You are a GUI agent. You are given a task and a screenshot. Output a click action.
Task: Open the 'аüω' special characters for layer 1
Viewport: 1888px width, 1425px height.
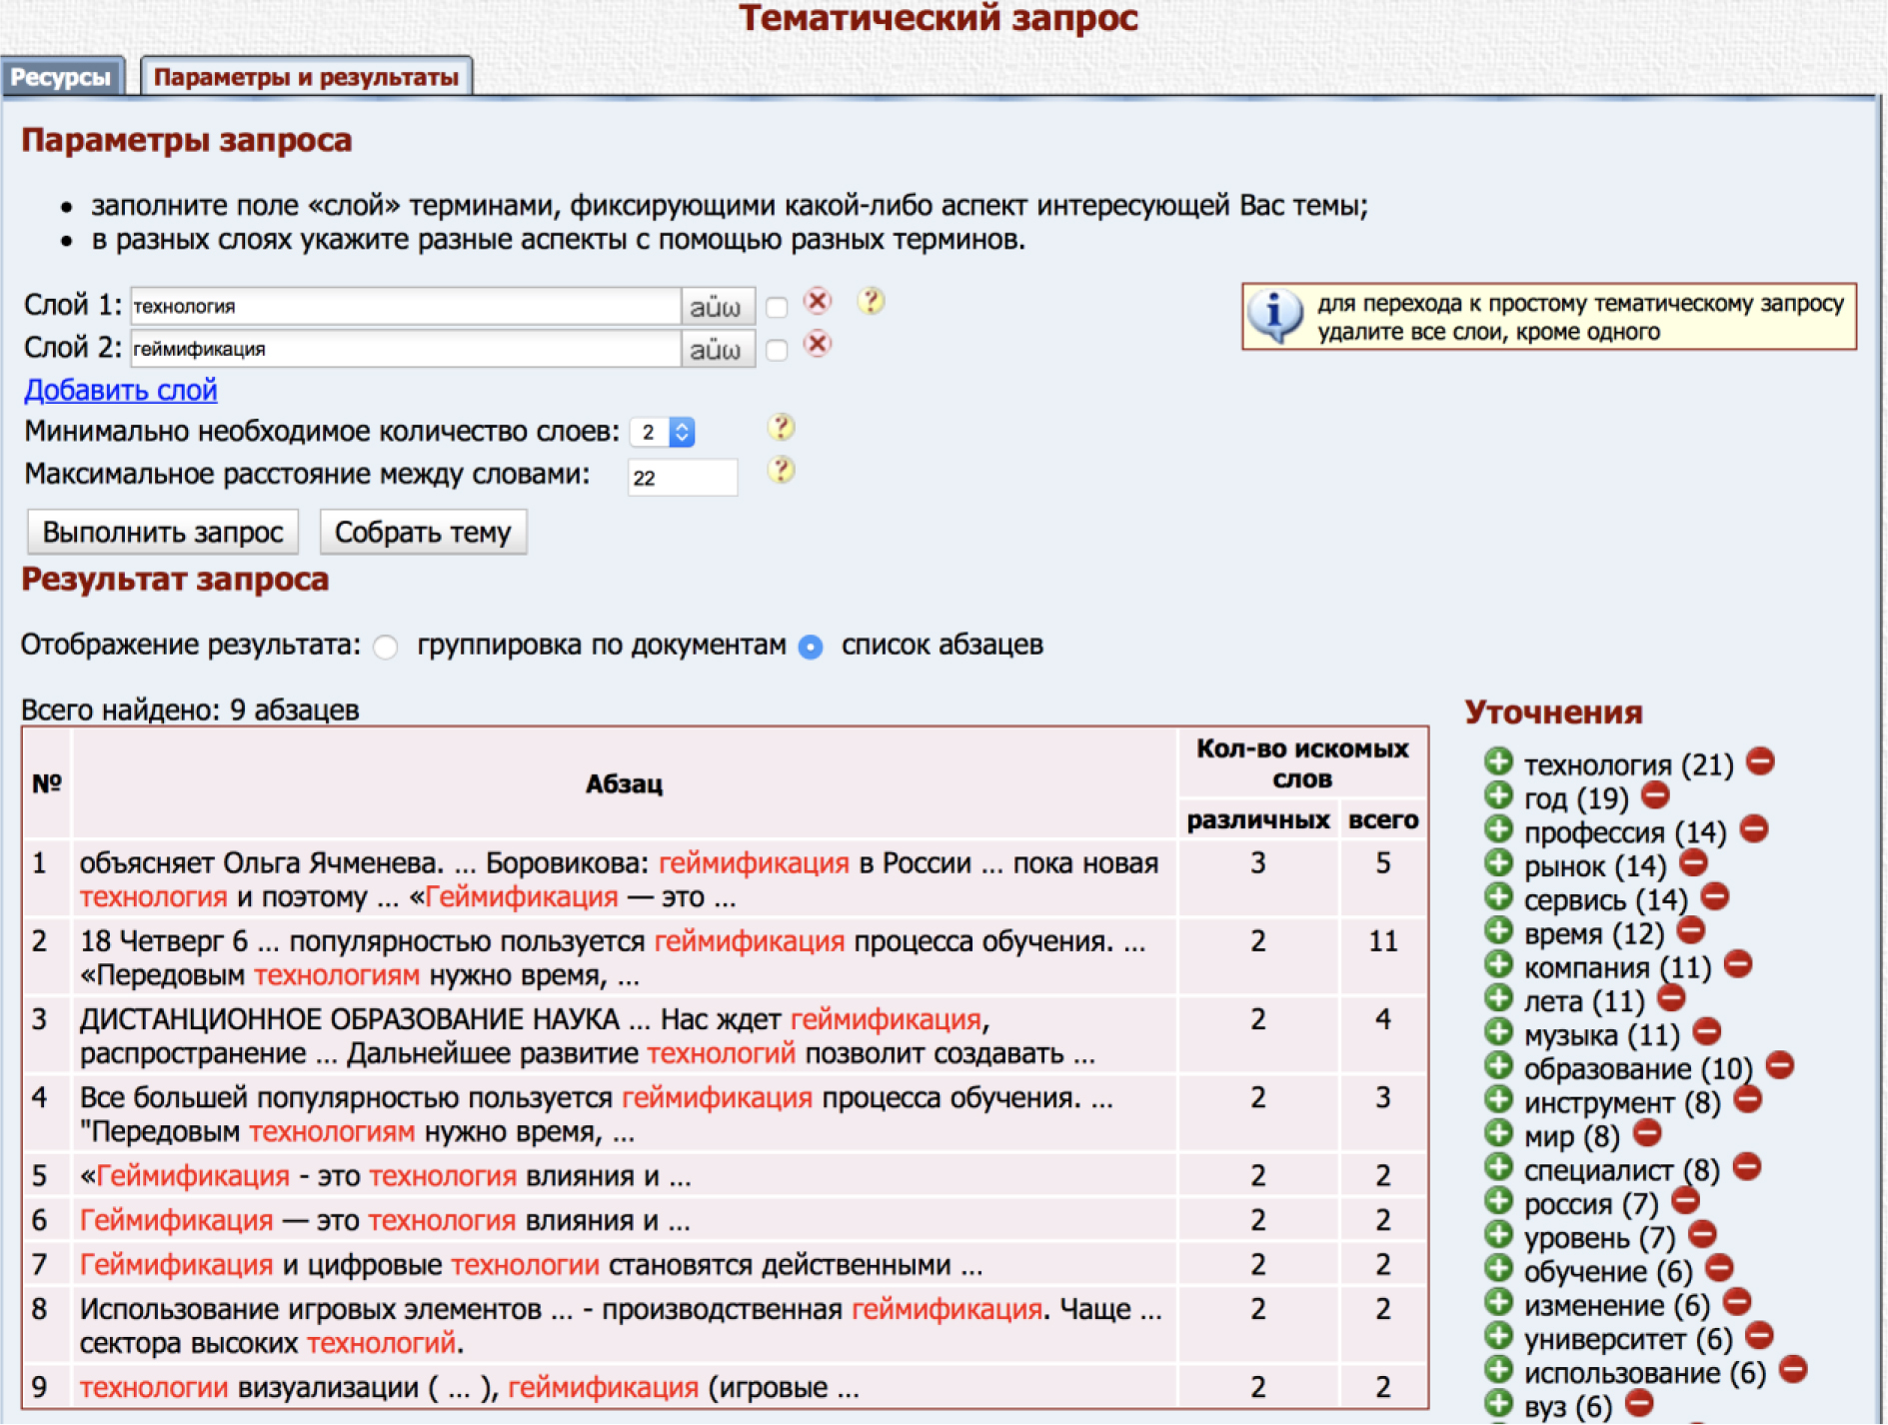717,307
